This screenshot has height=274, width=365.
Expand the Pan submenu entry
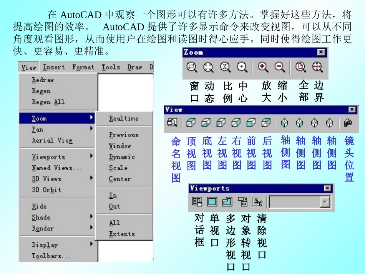[57, 130]
